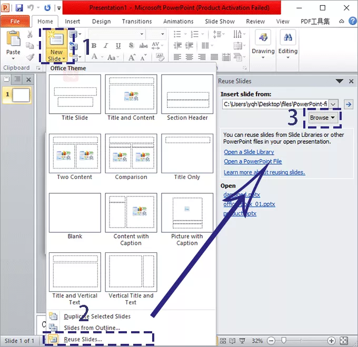Open the Insert slide from path dropdown
This screenshot has width=358, height=347.
pyautogui.click(x=333, y=104)
